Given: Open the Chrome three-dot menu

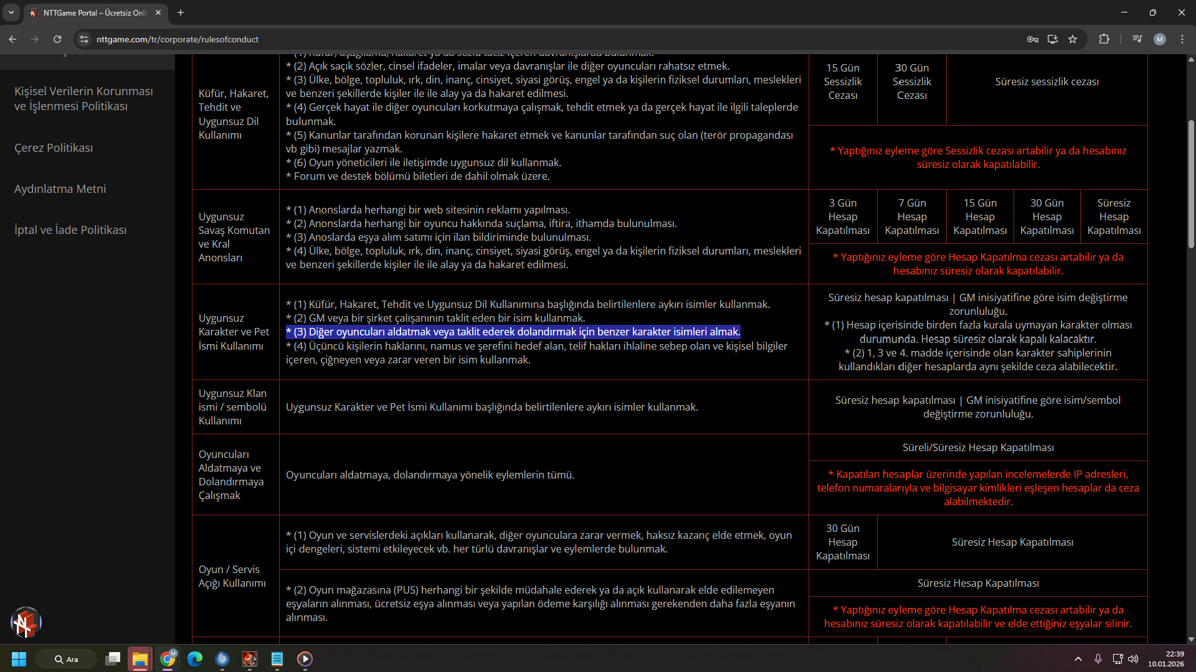Looking at the screenshot, I should click(x=1182, y=39).
